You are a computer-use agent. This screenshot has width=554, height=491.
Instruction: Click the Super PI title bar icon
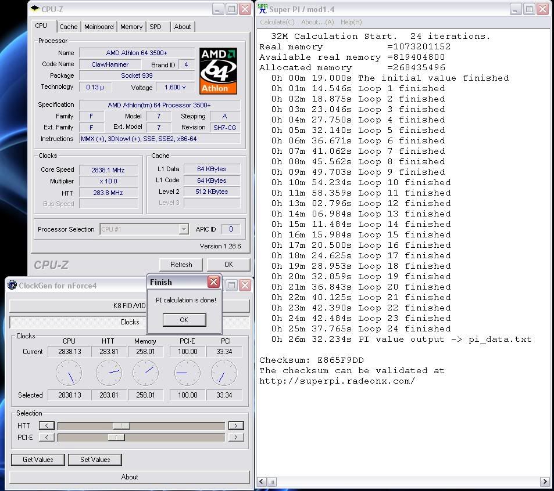coord(263,9)
